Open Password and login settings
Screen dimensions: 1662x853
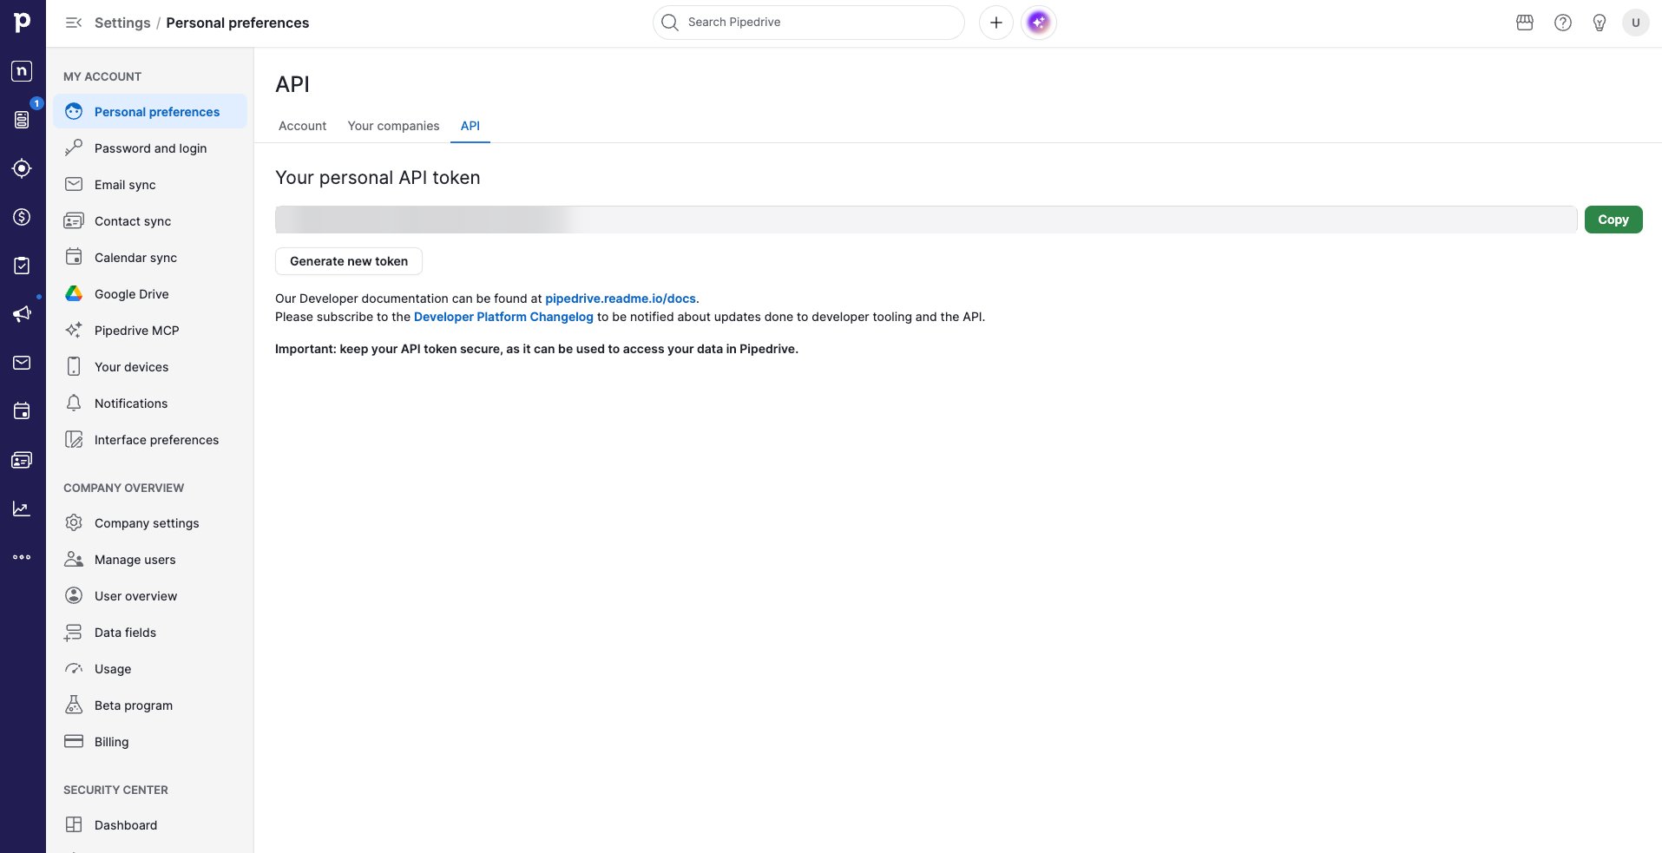[150, 148]
